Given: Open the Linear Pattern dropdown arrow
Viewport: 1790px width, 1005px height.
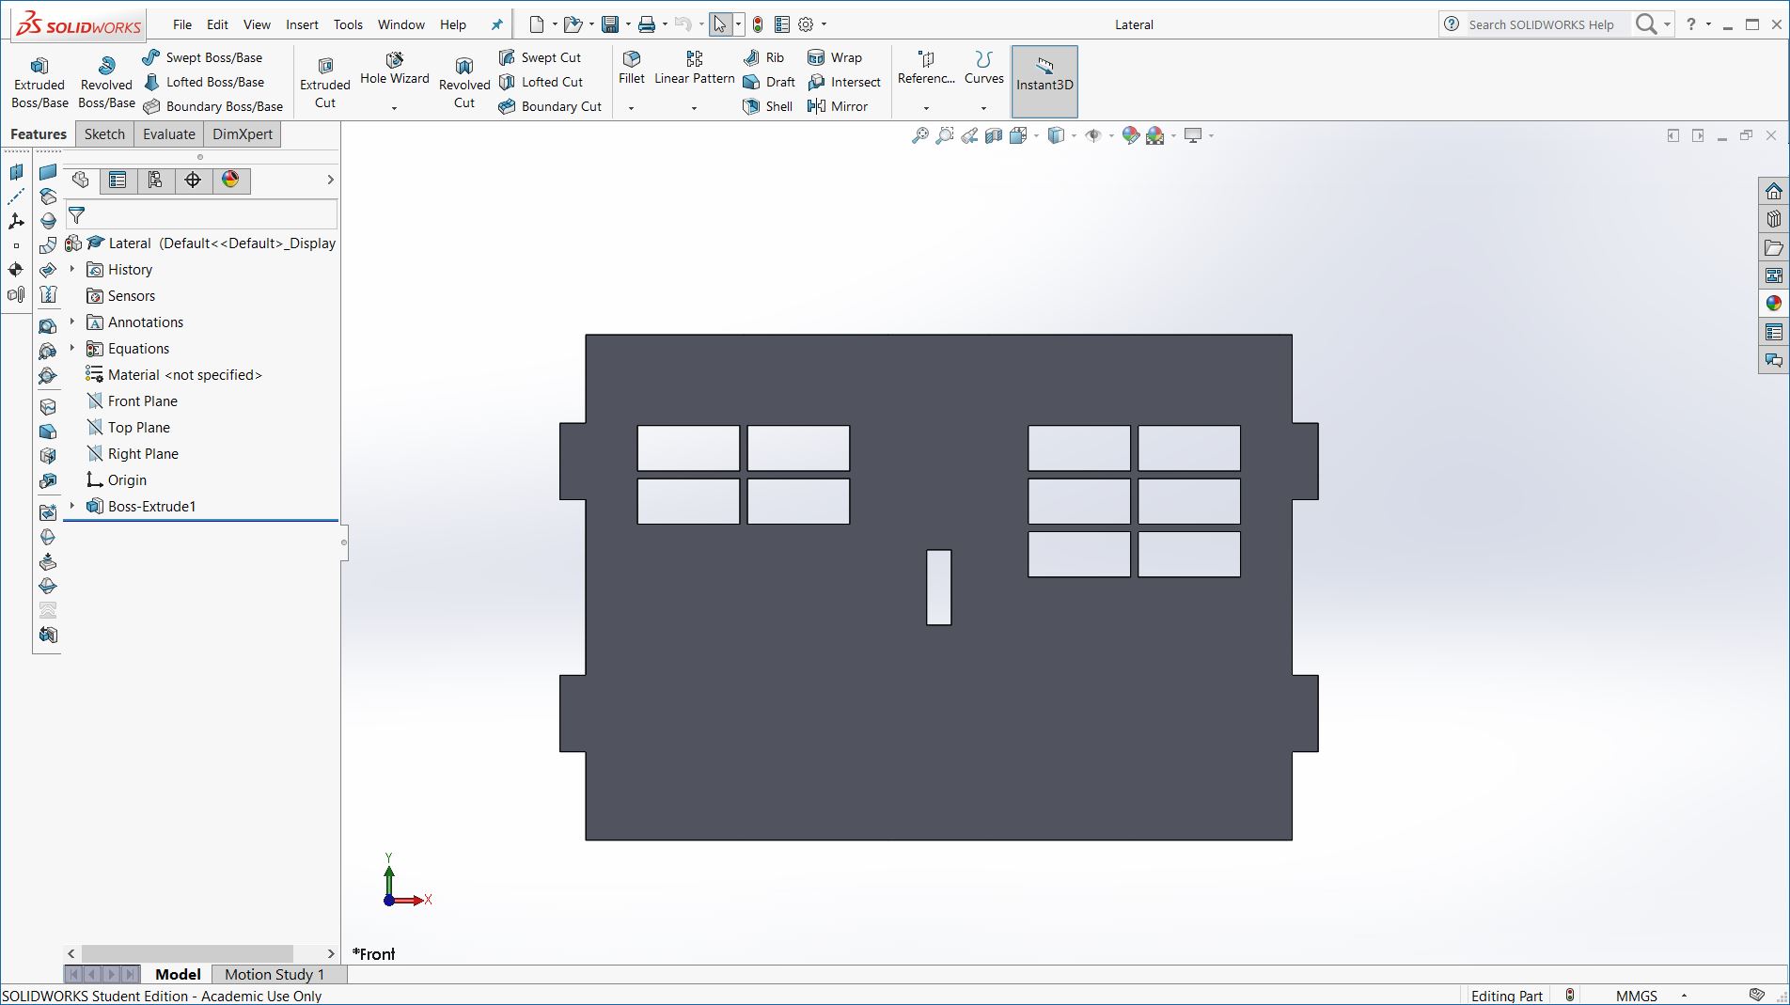Looking at the screenshot, I should pyautogui.click(x=694, y=108).
